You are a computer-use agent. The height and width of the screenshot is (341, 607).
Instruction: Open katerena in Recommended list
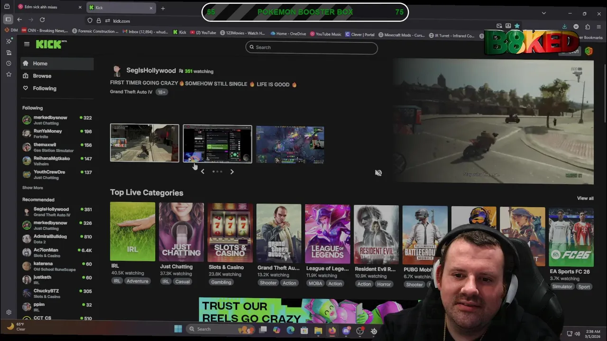pos(57,266)
